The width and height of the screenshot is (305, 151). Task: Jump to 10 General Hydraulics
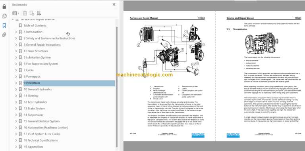click(x=38, y=90)
